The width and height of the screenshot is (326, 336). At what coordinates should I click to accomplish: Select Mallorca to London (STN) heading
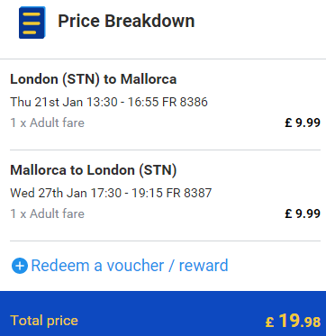94,170
